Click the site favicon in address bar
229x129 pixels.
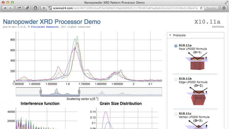click(x=50, y=8)
